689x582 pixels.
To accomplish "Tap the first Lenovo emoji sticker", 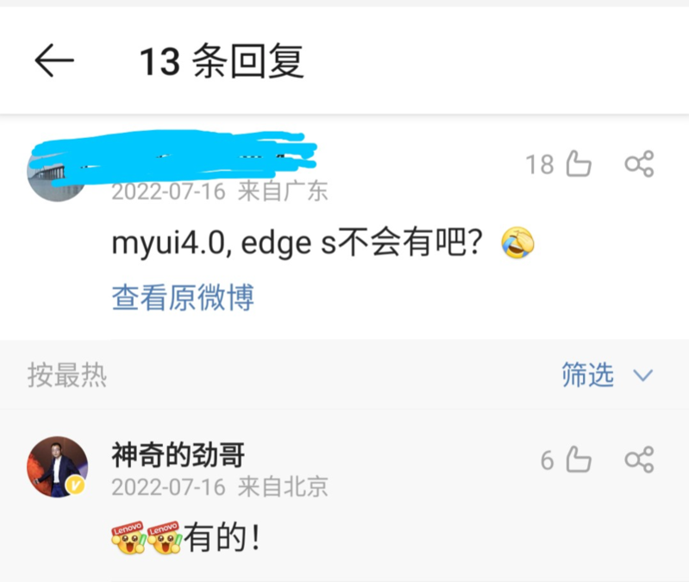I will (x=128, y=538).
